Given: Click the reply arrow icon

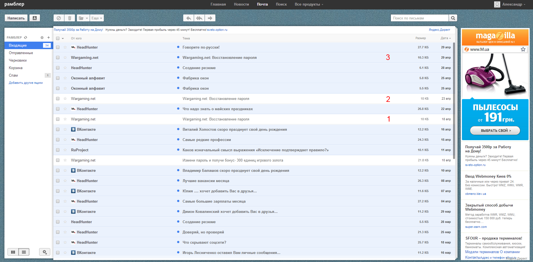Looking at the screenshot, I should (x=188, y=18).
